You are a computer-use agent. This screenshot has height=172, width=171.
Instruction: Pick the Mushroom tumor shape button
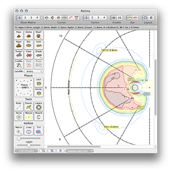(x=38, y=35)
